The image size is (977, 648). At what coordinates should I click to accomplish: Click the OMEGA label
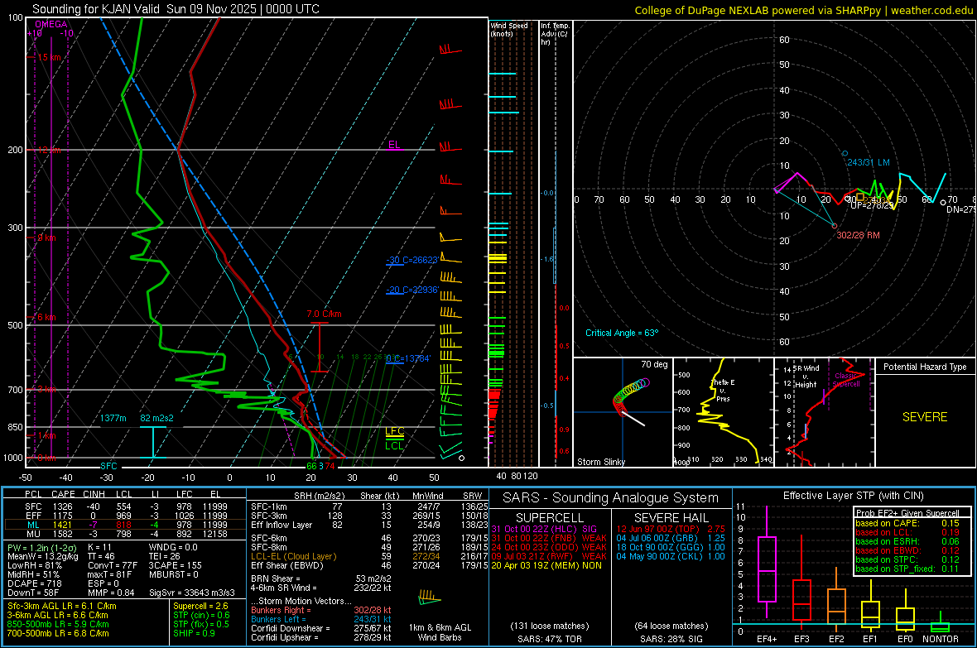51,24
